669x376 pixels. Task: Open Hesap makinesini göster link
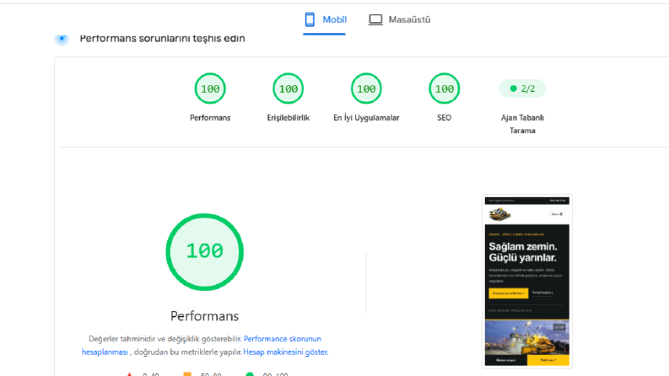tap(285, 352)
